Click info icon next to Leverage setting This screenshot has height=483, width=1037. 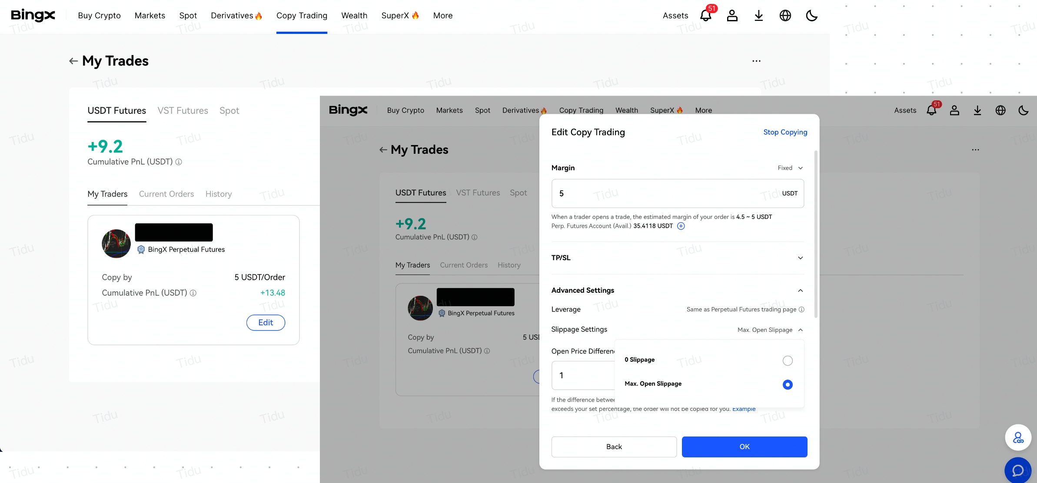click(802, 309)
